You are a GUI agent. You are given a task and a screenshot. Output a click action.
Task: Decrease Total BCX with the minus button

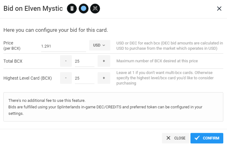(66, 61)
